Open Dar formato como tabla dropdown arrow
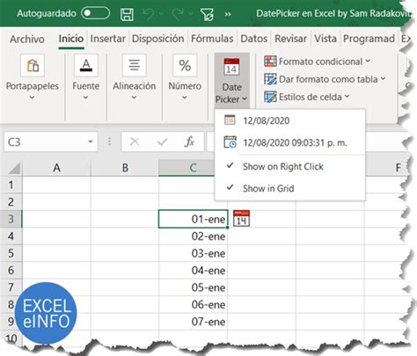Image resolution: width=417 pixels, height=356 pixels. 383,79
